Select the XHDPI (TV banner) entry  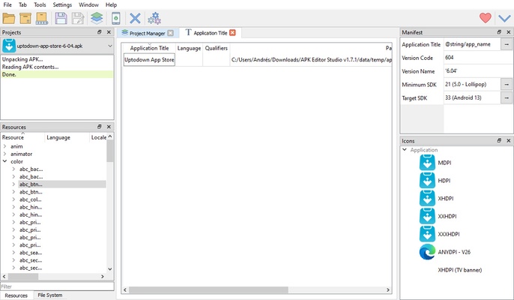(459, 270)
